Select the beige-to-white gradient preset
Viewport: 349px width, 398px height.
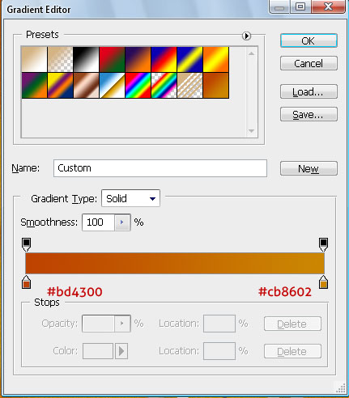[34, 59]
